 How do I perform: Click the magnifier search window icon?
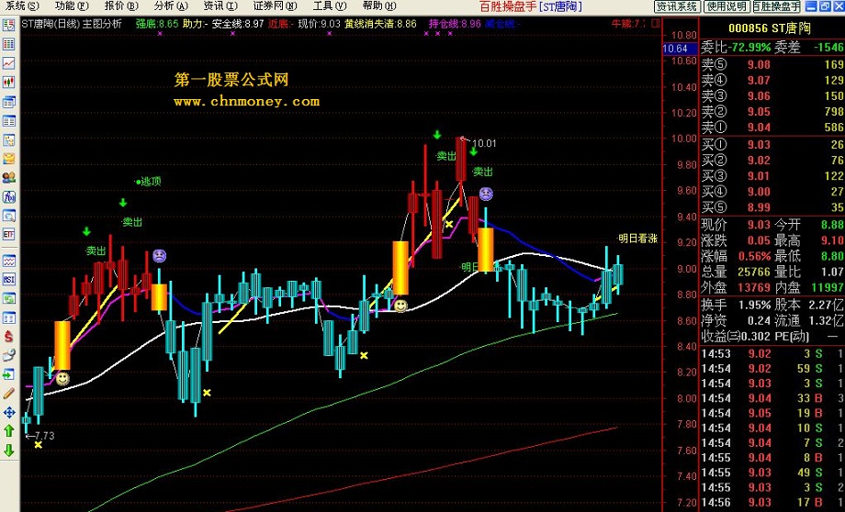click(x=8, y=216)
